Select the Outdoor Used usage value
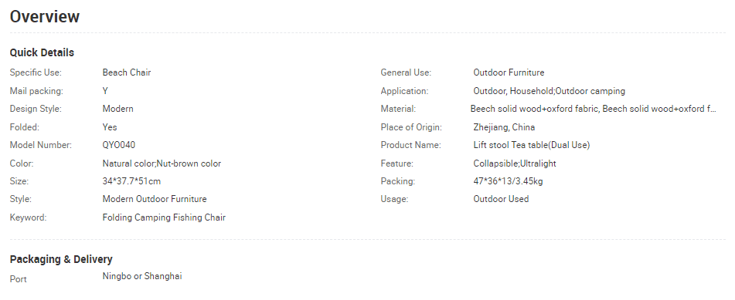Viewport: 735px width, 300px height. pos(501,199)
